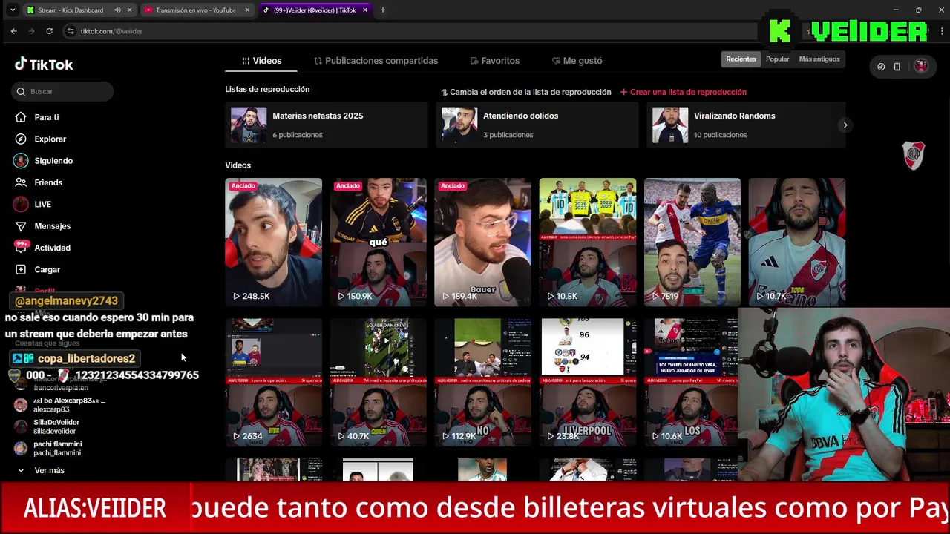Play the video with 2634 views
The width and height of the screenshot is (950, 534).
274,382
